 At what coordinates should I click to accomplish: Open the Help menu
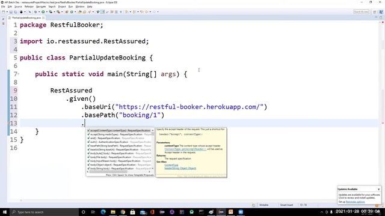[90, 7]
